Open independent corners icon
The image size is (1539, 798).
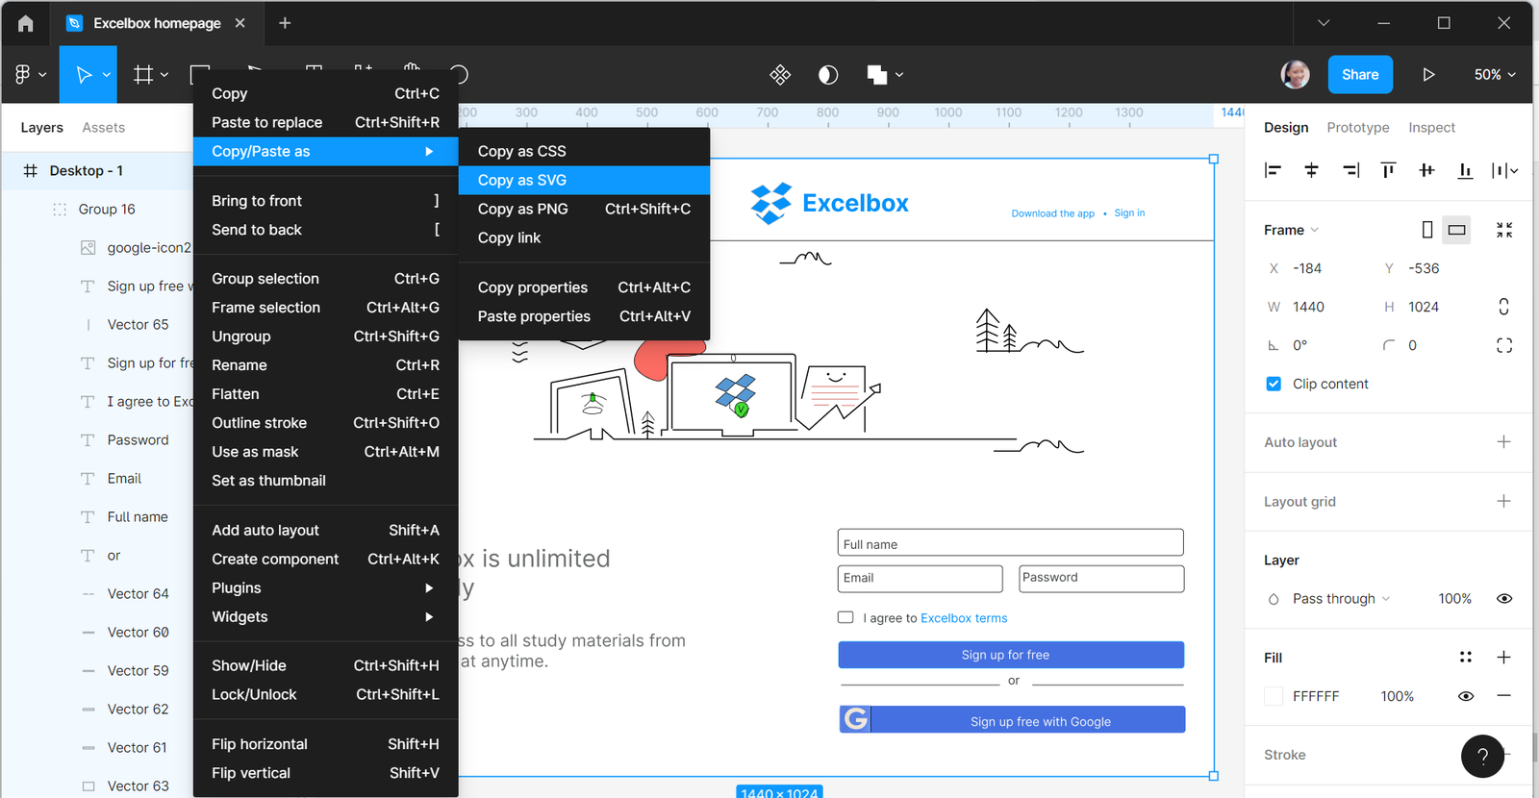click(1504, 345)
